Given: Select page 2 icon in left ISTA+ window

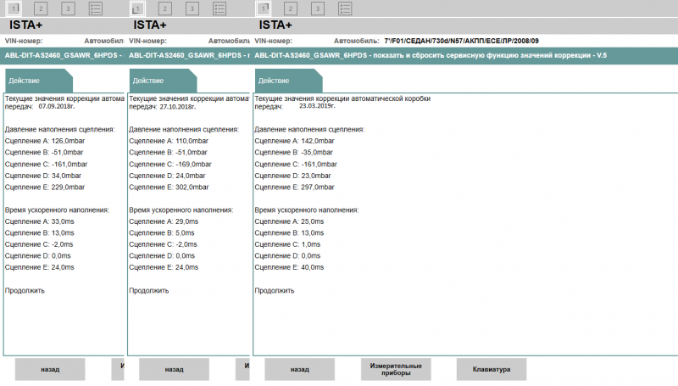Looking at the screenshot, I should 41,8.
